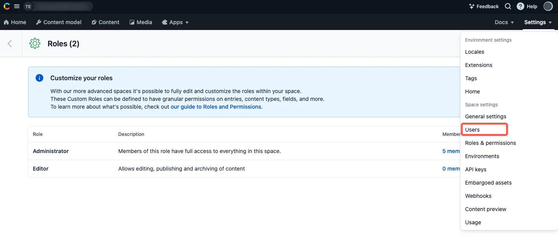Open the Content model tab

[x=59, y=22]
